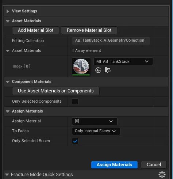
Task: Click Remove Material Slot button
Action: click(89, 30)
